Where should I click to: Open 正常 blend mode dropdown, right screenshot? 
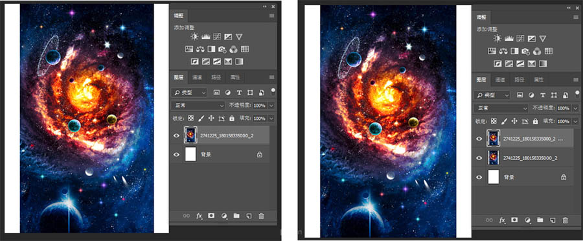pos(501,108)
